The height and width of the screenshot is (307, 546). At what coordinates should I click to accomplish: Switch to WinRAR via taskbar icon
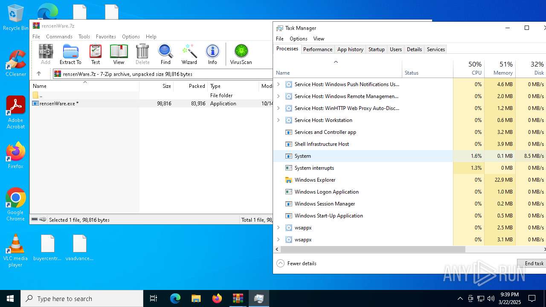[x=238, y=298]
